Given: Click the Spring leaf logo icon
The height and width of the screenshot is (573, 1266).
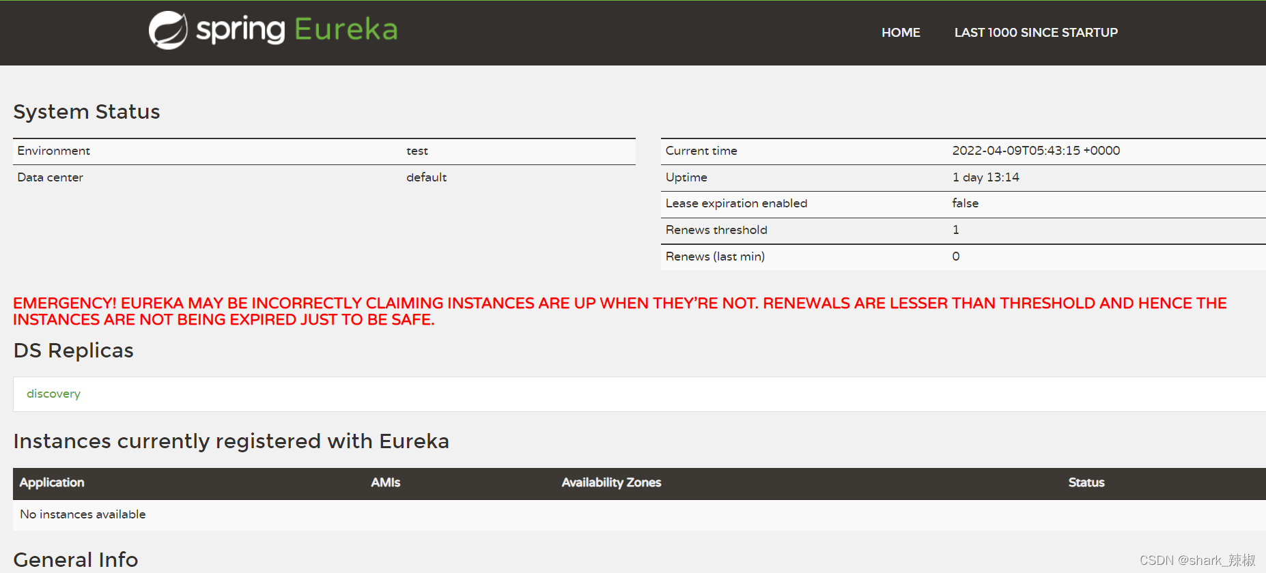Looking at the screenshot, I should click(168, 30).
